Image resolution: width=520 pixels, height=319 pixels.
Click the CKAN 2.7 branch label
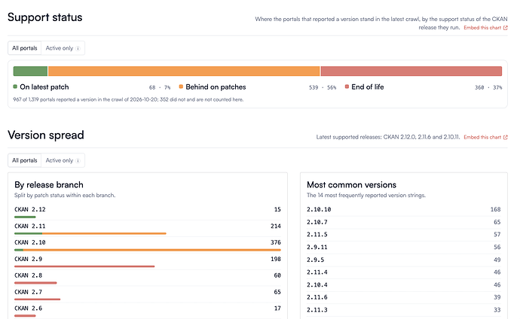click(28, 292)
